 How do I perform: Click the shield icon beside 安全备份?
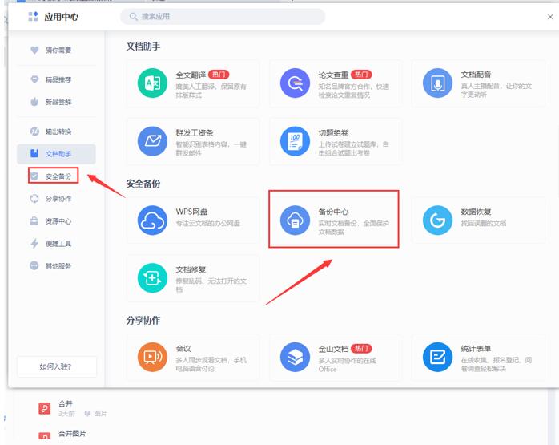(34, 176)
